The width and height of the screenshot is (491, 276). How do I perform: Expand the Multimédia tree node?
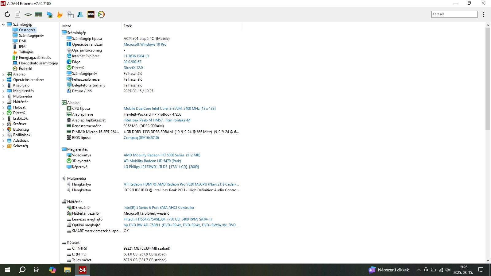click(3, 96)
